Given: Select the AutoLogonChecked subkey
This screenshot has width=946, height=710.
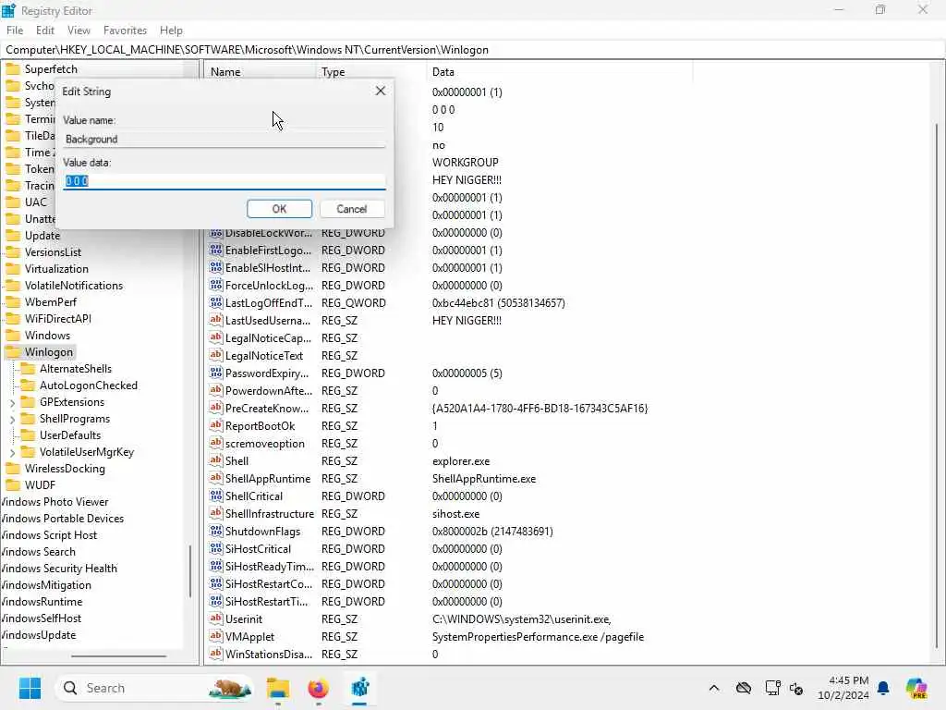Looking at the screenshot, I should [89, 386].
